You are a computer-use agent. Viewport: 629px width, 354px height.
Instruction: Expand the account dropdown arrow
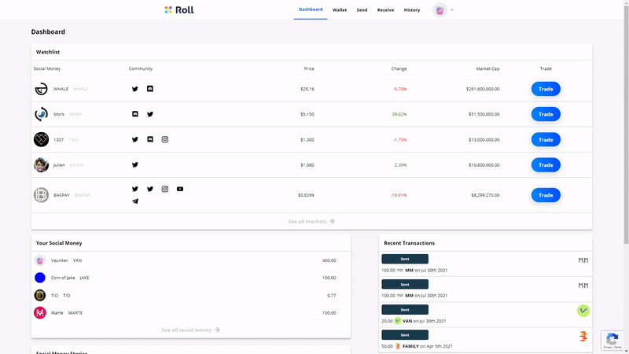pos(451,10)
